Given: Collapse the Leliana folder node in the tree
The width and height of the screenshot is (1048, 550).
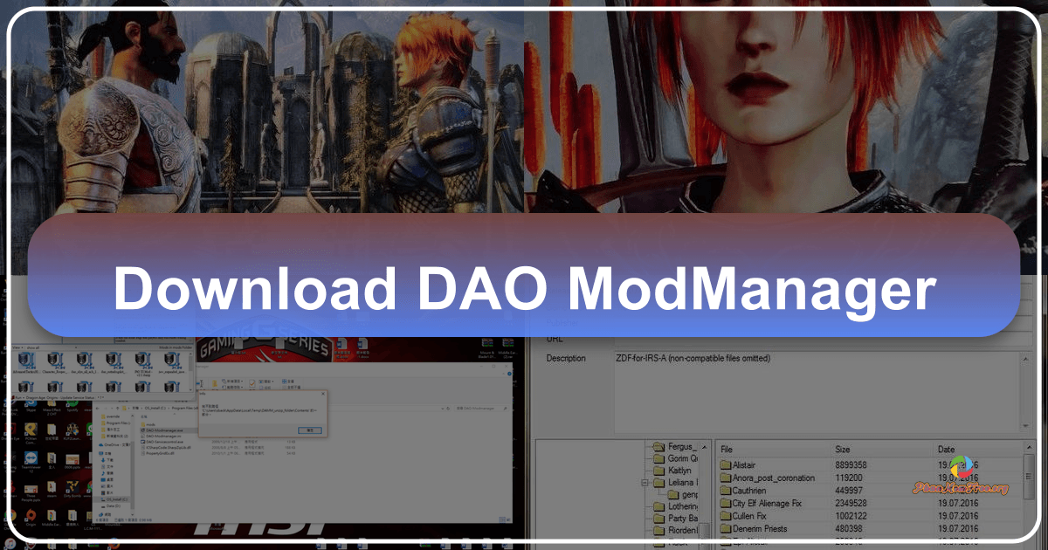Looking at the screenshot, I should (645, 483).
